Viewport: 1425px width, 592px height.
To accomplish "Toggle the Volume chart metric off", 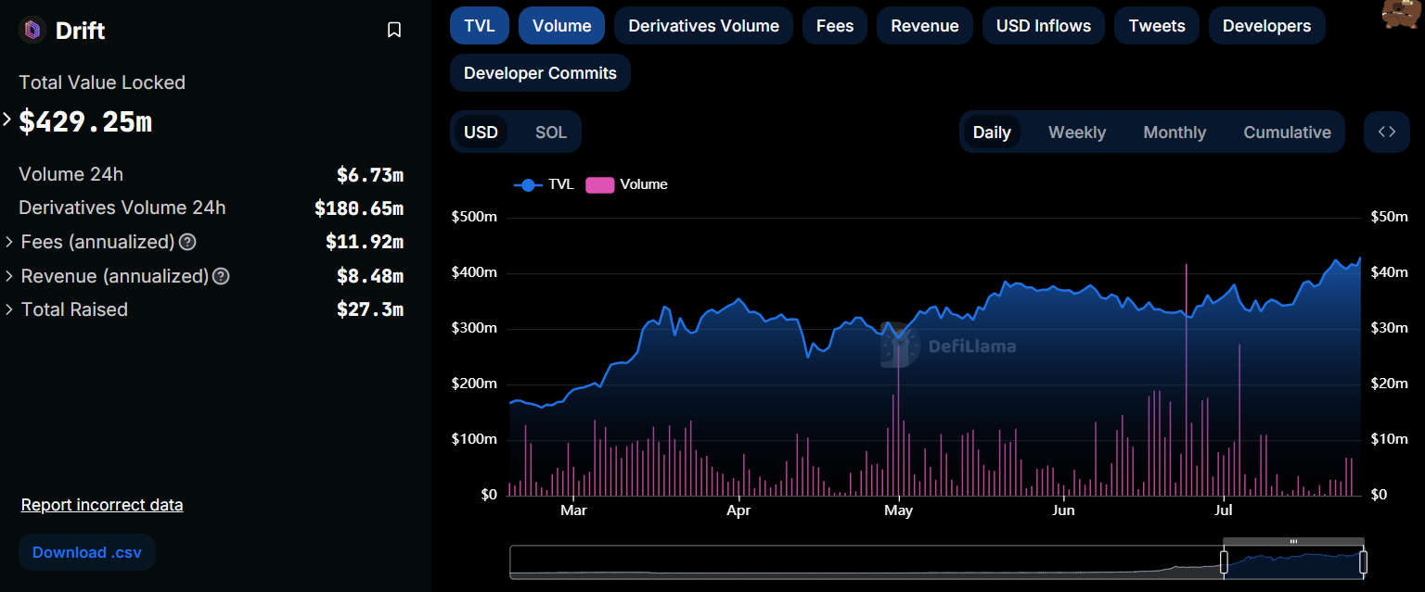I will pos(561,26).
